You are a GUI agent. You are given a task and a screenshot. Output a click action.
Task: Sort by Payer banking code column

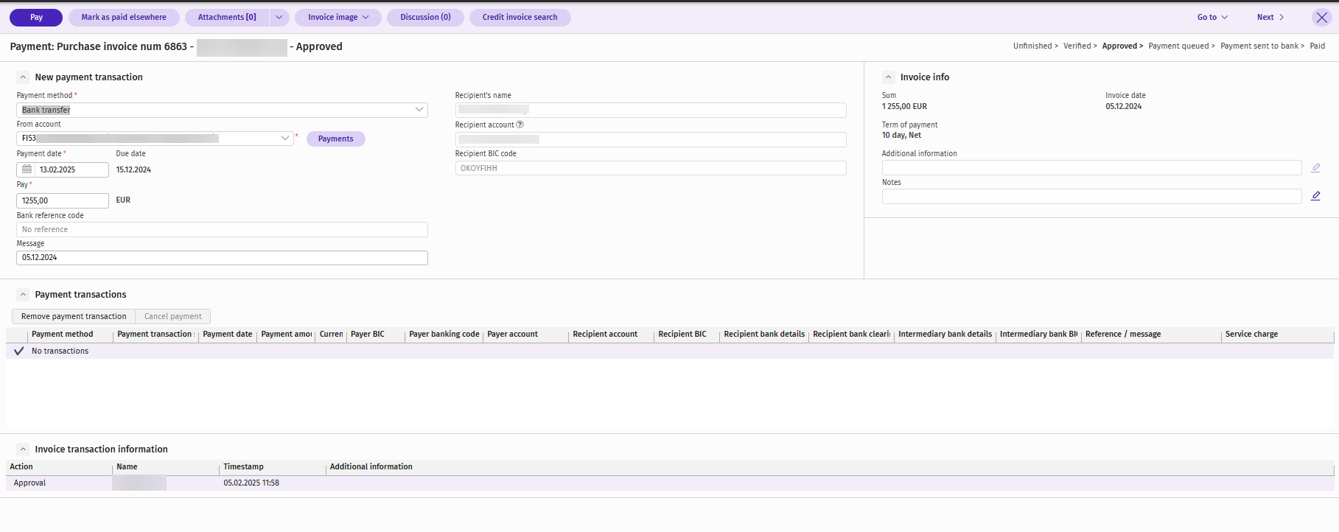click(x=444, y=335)
